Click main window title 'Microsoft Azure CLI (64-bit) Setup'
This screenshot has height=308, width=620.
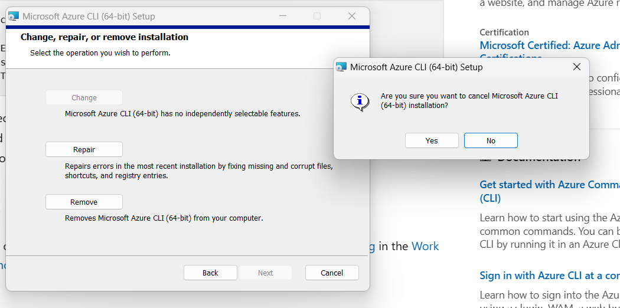pos(89,17)
